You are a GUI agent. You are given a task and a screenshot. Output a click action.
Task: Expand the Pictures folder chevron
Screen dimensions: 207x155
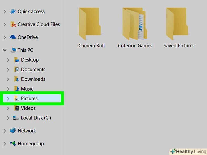8,99
